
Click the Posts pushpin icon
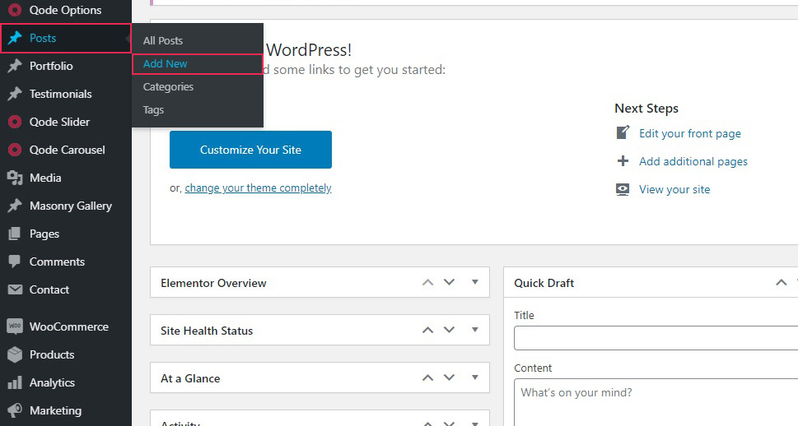[x=15, y=38]
